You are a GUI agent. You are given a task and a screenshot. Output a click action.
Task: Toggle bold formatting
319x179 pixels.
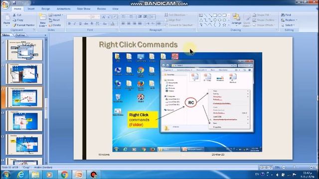click(69, 24)
